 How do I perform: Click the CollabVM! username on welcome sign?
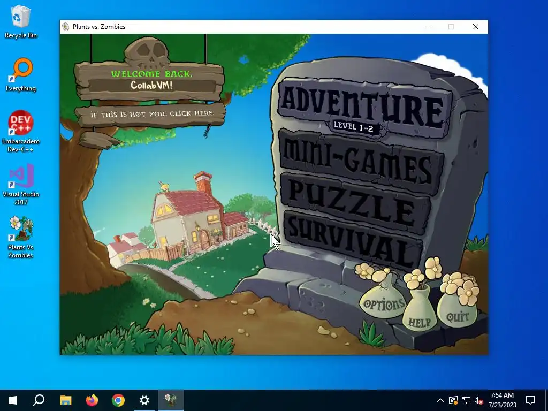click(x=151, y=85)
